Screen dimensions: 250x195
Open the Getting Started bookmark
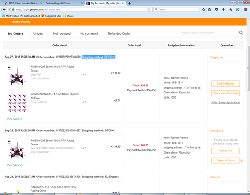pos(30,16)
